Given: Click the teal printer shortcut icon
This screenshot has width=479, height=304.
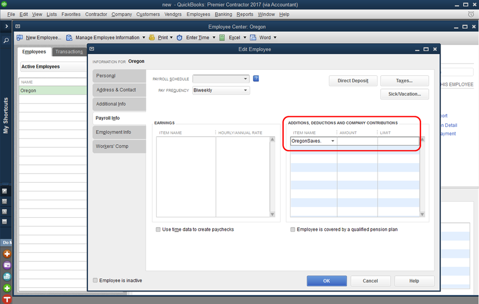Looking at the screenshot, I should pyautogui.click(x=7, y=277).
